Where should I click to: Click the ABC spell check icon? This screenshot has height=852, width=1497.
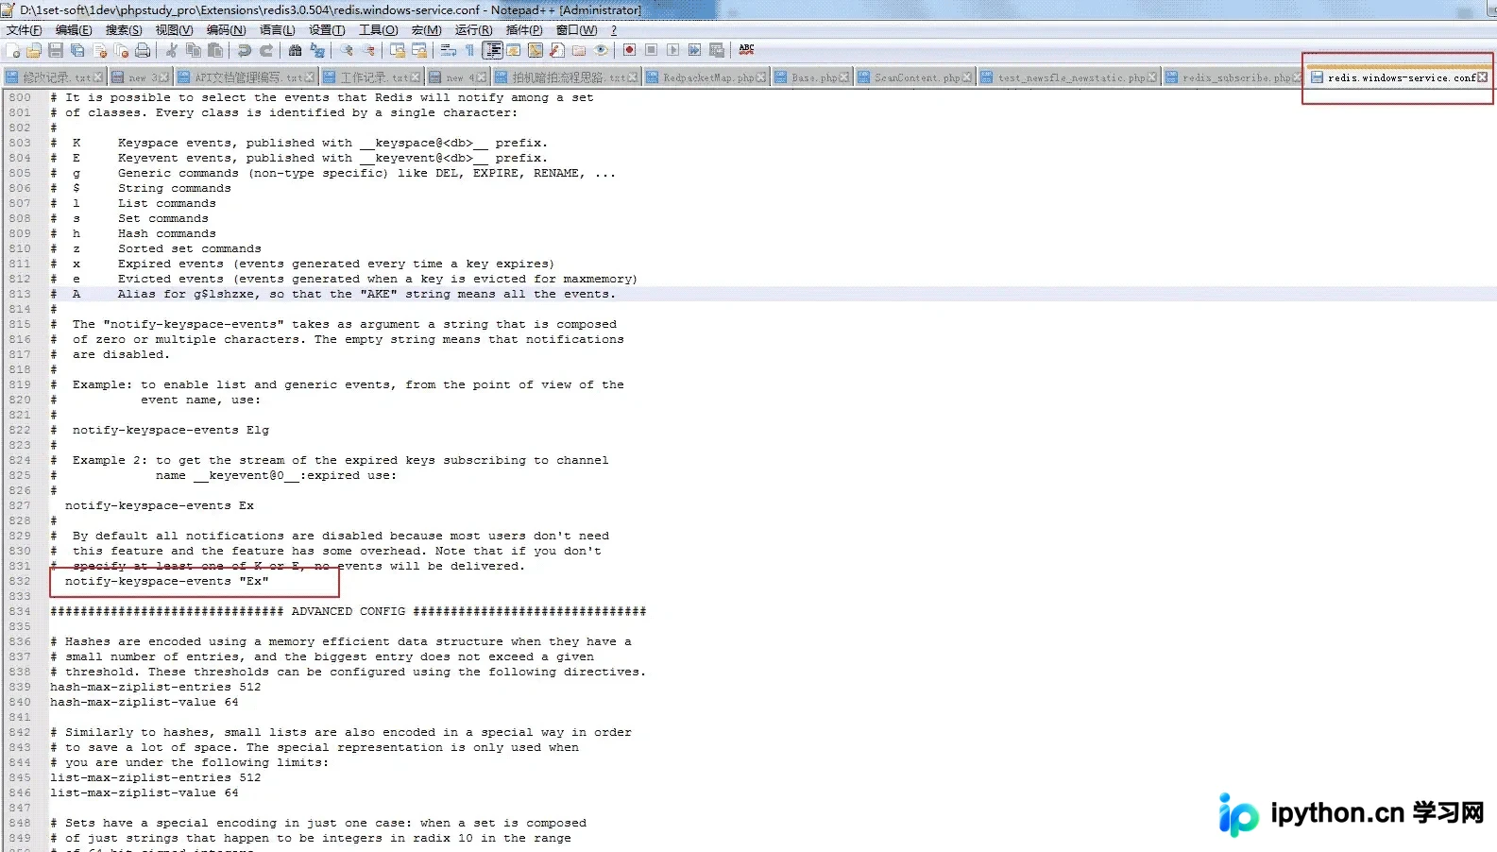pos(746,50)
